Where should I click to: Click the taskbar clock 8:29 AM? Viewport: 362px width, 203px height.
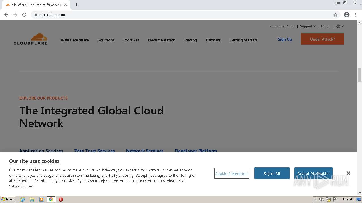tap(348, 199)
